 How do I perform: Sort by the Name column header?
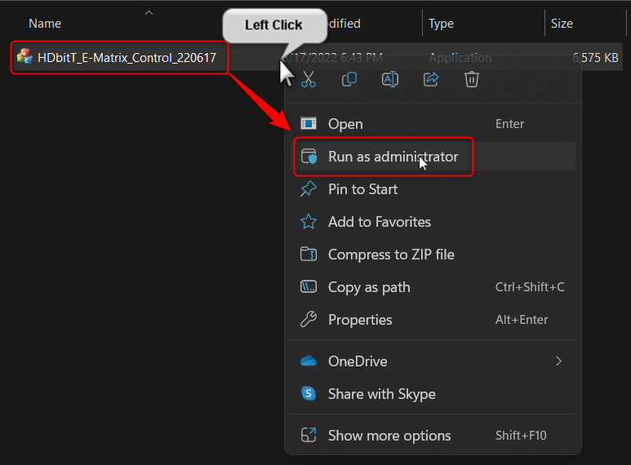[45, 24]
